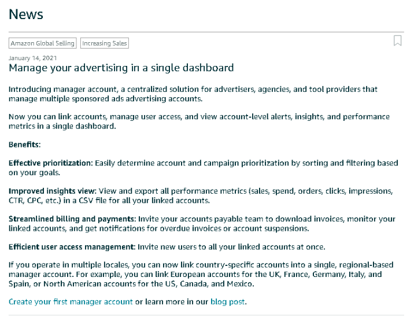The height and width of the screenshot is (318, 414).
Task: Click the 'or learn more in our' text
Action: [x=172, y=302]
